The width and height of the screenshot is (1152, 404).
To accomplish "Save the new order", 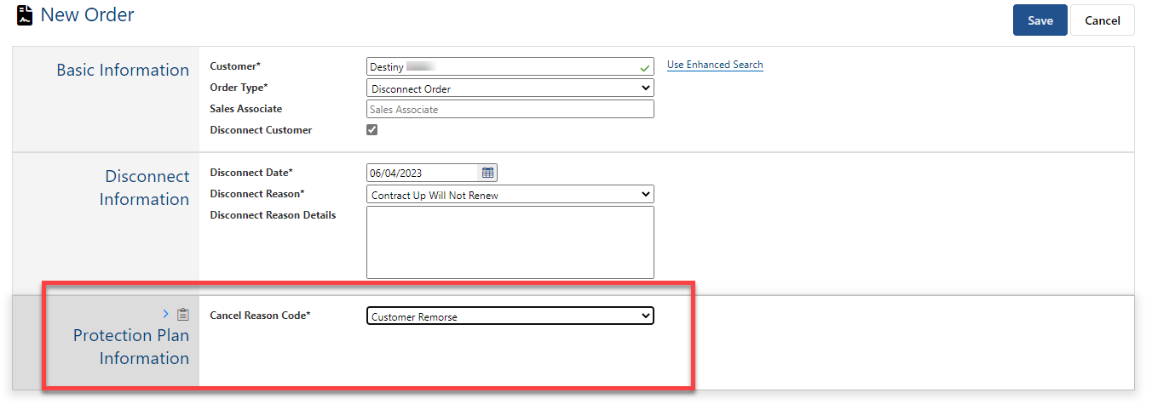I will [1040, 20].
